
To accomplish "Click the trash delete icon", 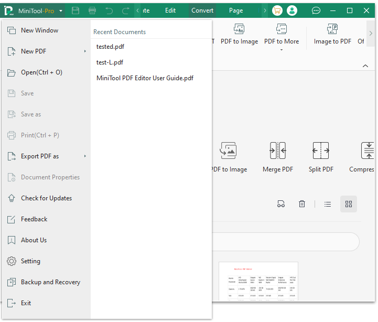I will 302,204.
